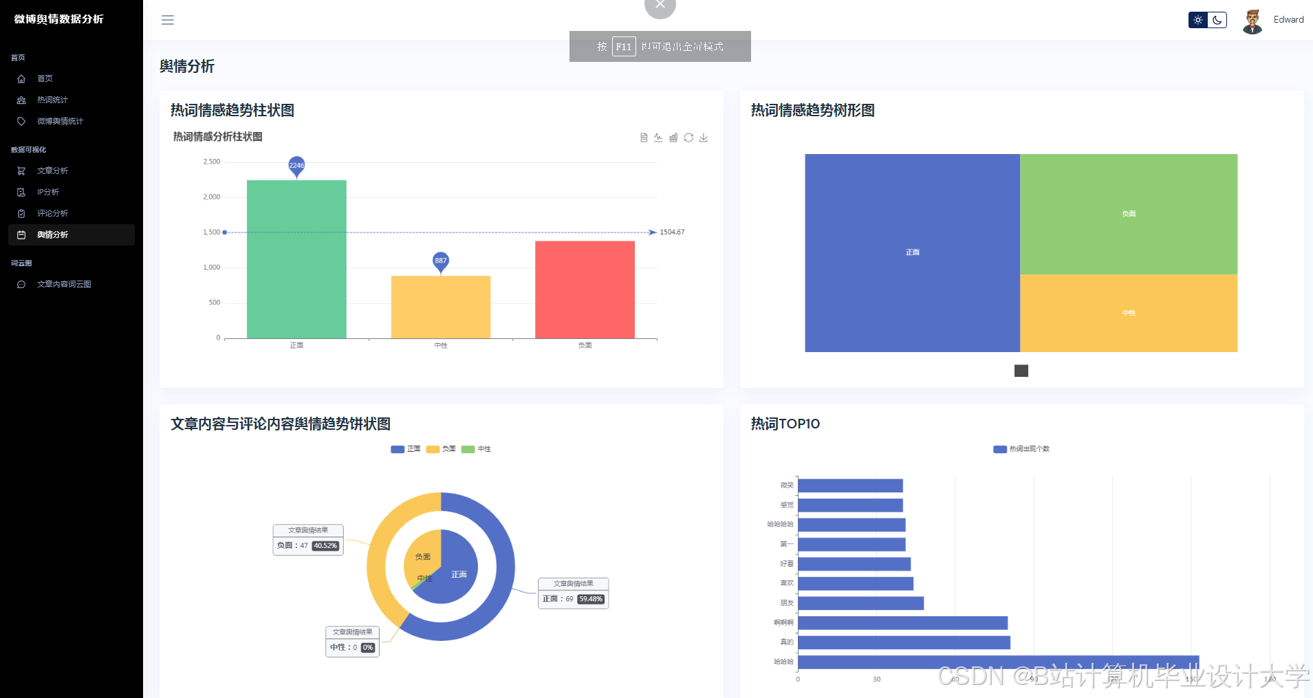The height and width of the screenshot is (698, 1313).
Task: Dismiss the fullscreen notification with X button
Action: click(660, 4)
